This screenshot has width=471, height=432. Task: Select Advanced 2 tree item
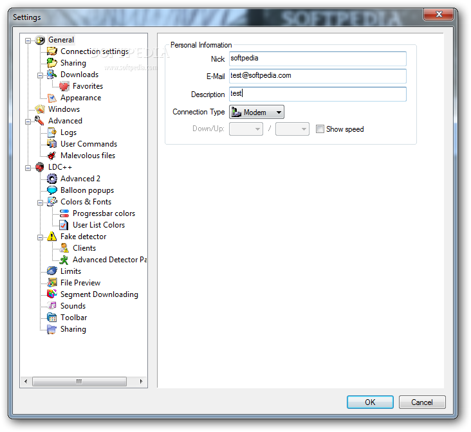click(x=80, y=179)
